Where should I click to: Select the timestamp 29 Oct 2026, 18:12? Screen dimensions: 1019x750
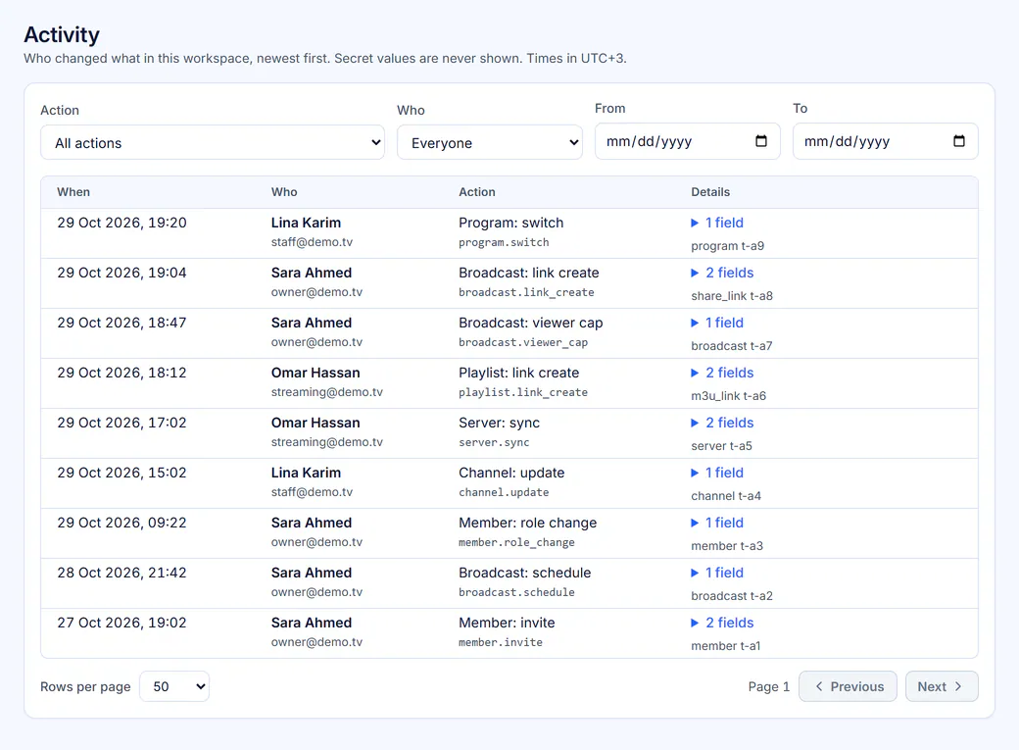[122, 373]
